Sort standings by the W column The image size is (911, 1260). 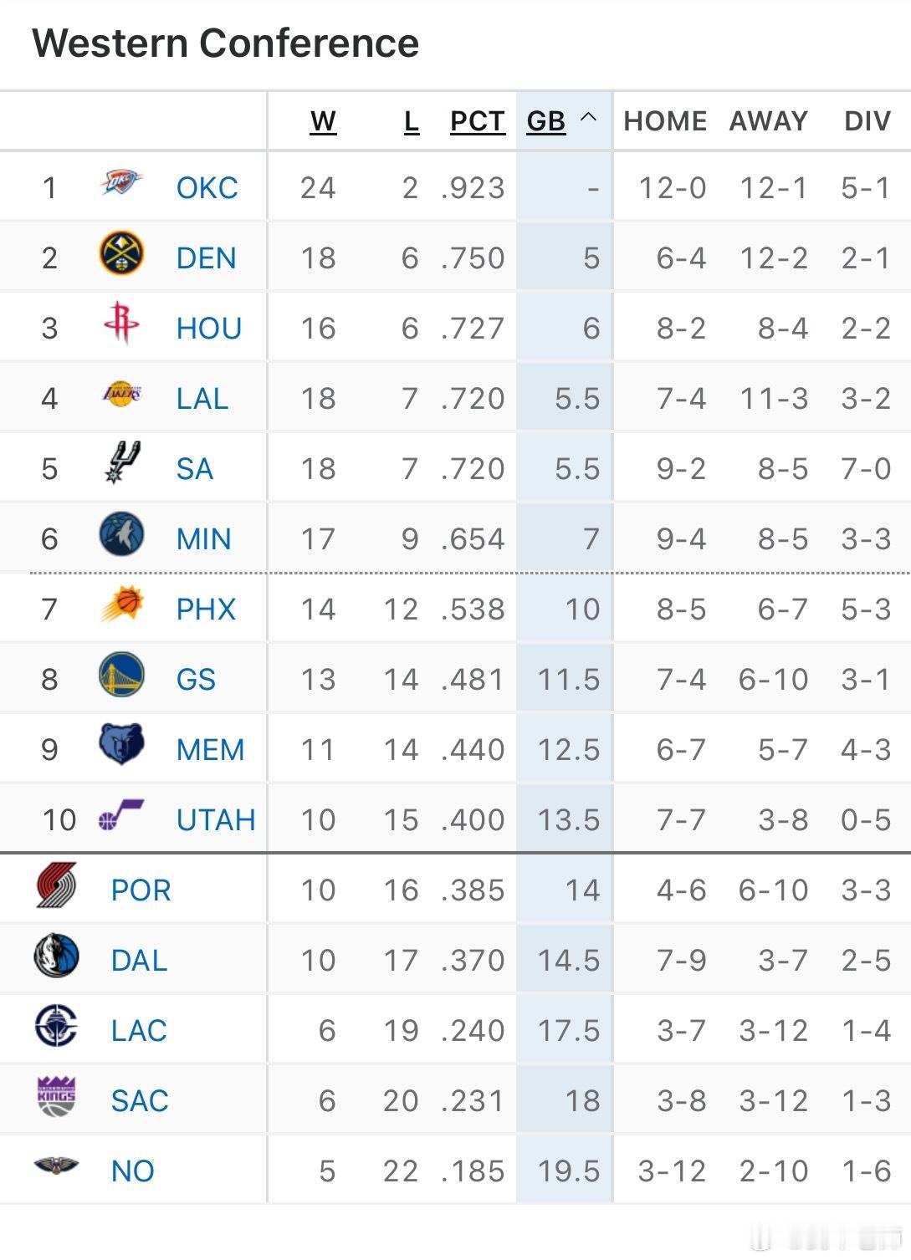click(322, 120)
